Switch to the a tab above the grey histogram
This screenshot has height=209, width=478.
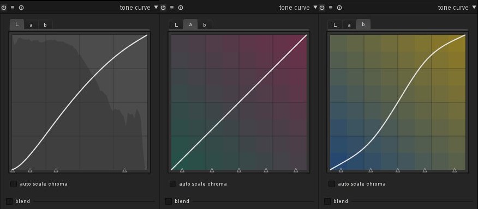pos(31,25)
